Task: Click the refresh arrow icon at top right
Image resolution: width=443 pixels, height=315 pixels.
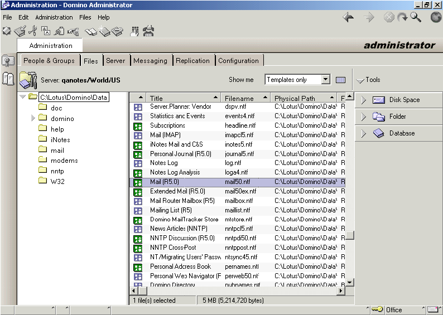Action: coord(402,18)
